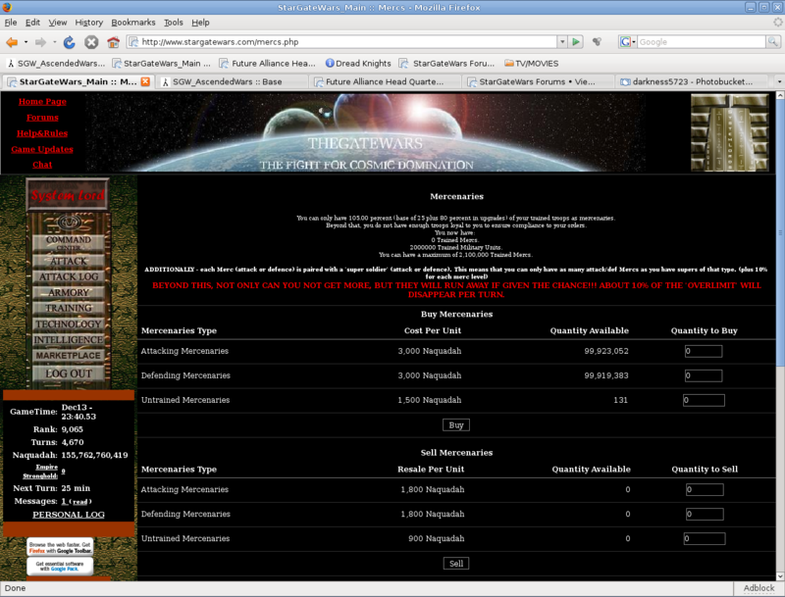
Task: Focus the Attacking Mercenaries buy quantity field
Action: [703, 351]
